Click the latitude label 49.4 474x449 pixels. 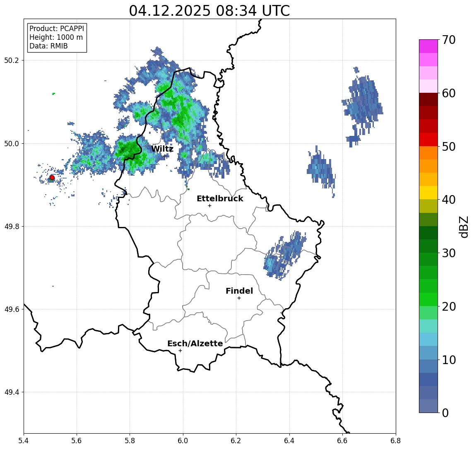12,392
